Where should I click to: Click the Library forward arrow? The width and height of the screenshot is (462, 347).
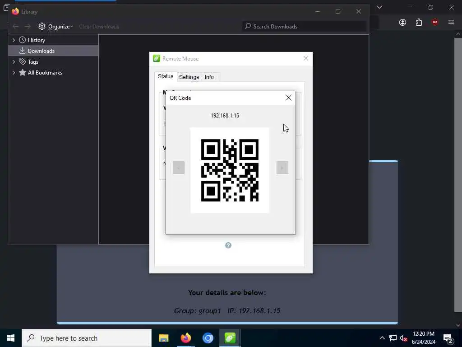point(28,27)
